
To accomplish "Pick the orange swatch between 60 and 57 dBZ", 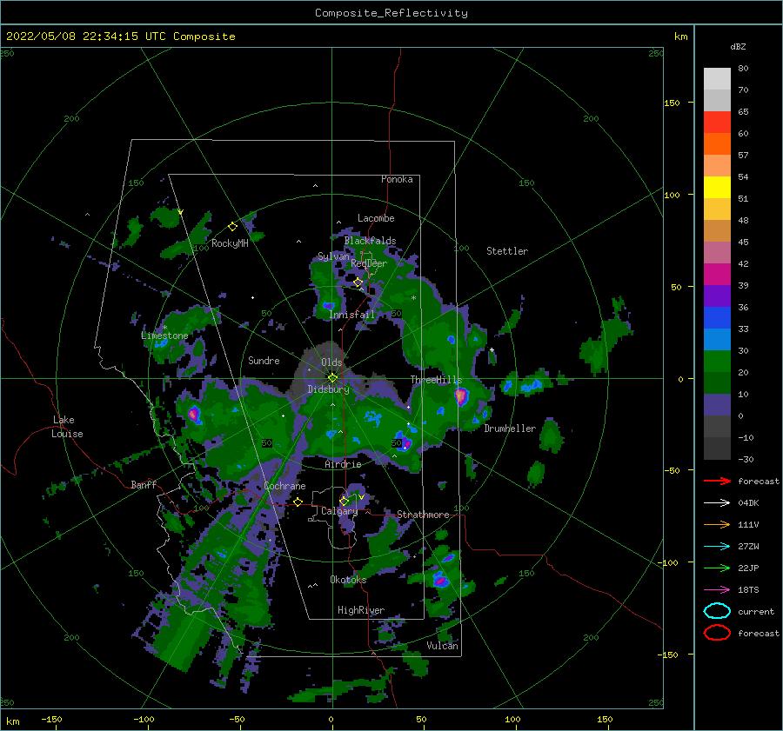I will (717, 144).
